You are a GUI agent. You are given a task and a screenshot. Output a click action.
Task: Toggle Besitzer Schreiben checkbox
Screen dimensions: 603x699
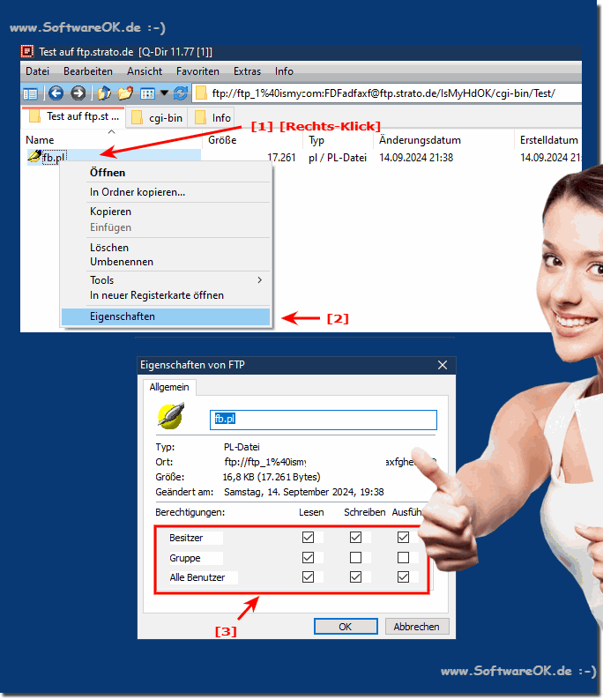point(355,537)
